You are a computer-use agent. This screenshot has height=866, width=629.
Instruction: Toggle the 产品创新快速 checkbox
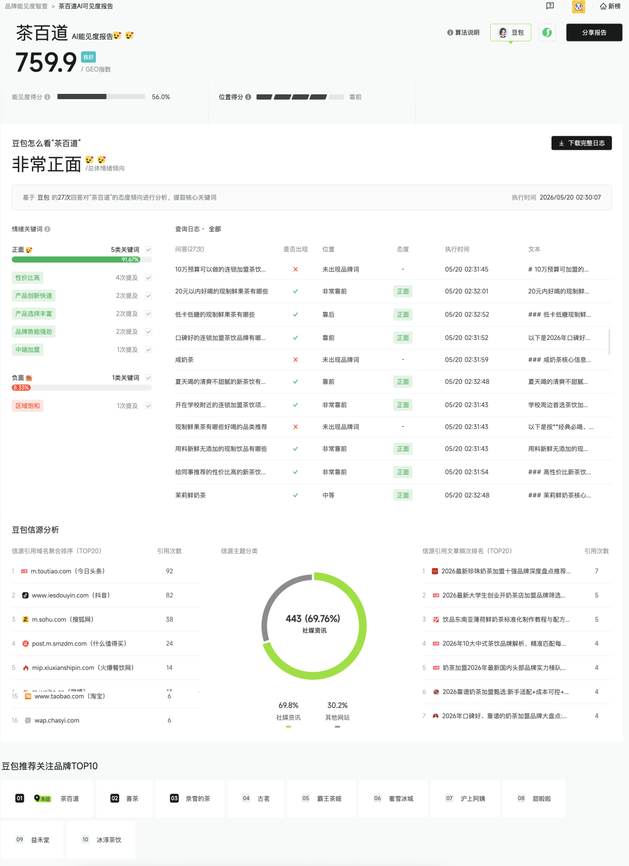(x=149, y=296)
